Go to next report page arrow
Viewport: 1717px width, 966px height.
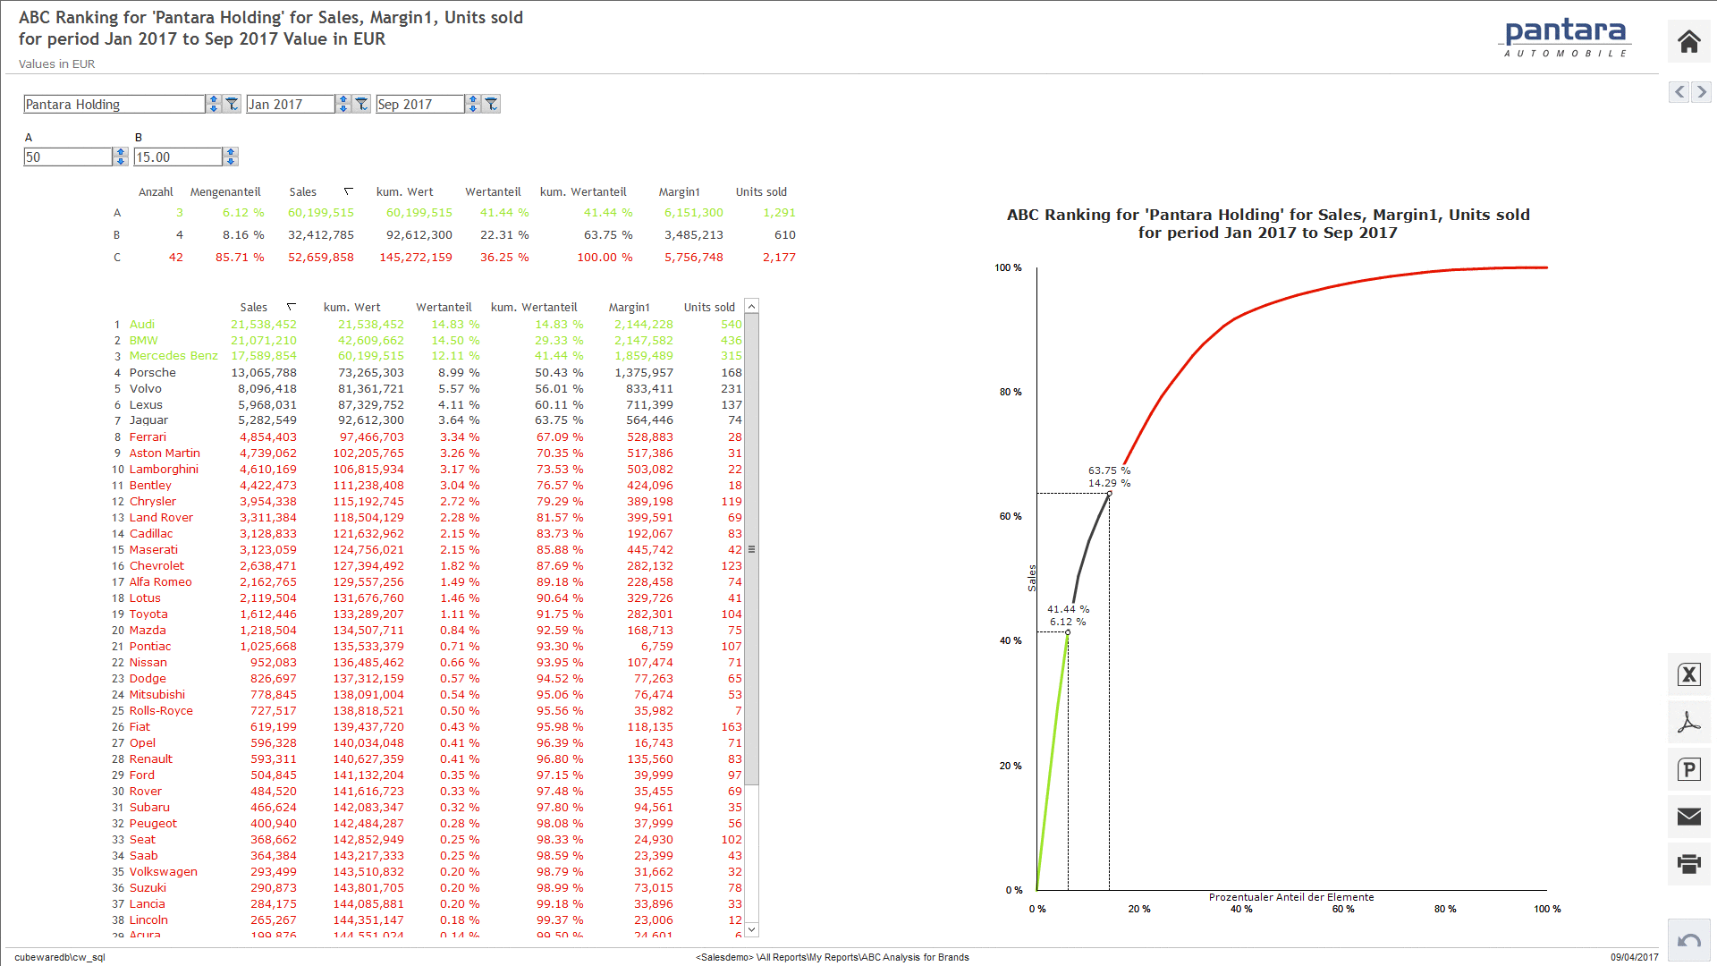coord(1701,92)
